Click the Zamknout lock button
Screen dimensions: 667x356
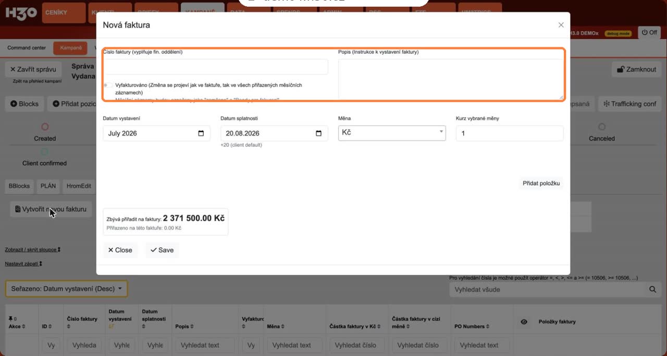click(636, 69)
